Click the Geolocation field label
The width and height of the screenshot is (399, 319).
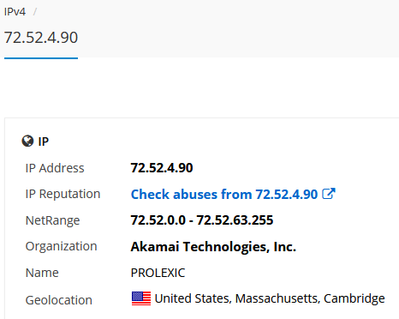tap(59, 300)
